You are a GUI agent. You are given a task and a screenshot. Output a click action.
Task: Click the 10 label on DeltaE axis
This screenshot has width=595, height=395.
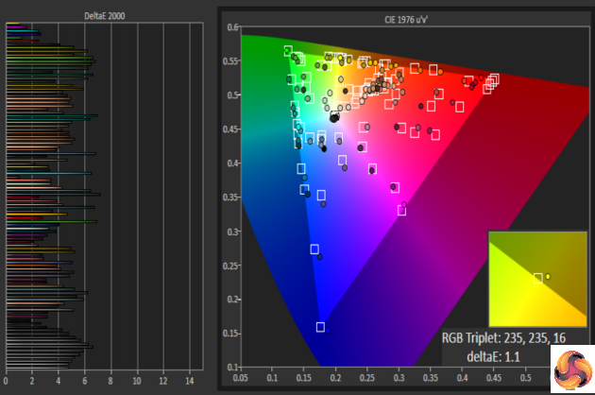(x=137, y=381)
